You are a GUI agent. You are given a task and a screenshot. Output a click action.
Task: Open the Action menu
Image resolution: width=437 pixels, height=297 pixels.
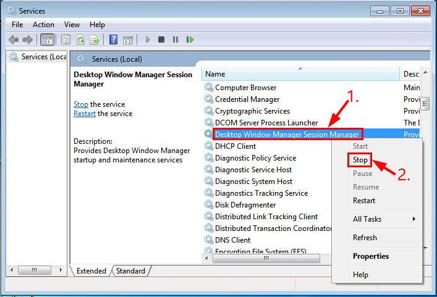pyautogui.click(x=43, y=25)
